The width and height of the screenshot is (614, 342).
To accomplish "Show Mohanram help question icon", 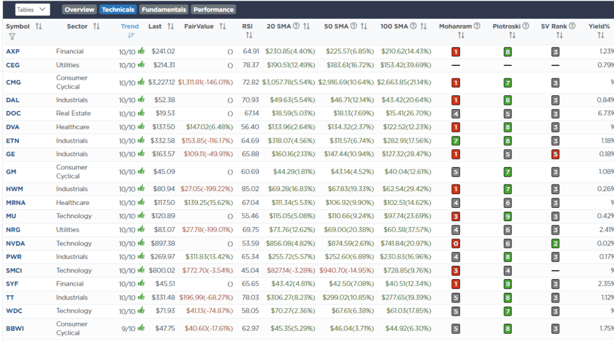I will click(477, 26).
